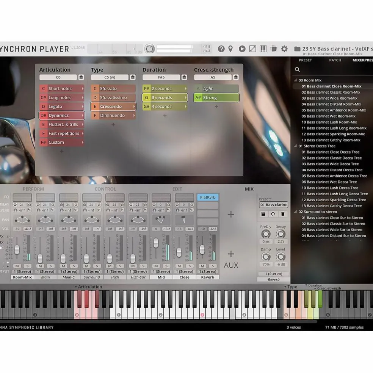
Task: Solo the Reverb channel
Action: click(x=213, y=266)
